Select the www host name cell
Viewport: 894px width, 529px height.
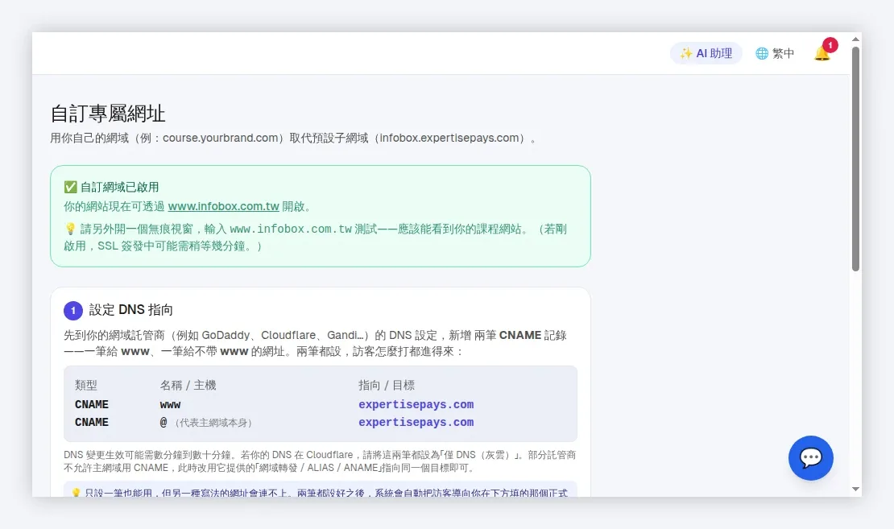(x=170, y=405)
